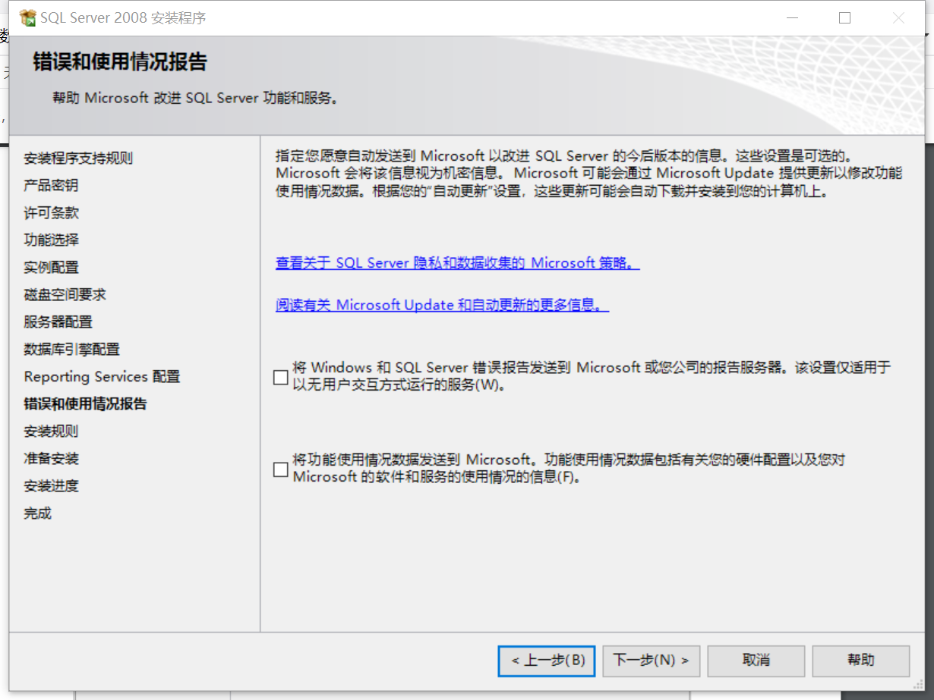
Task: Click the SQL Server installer title bar icon
Action: click(28, 17)
